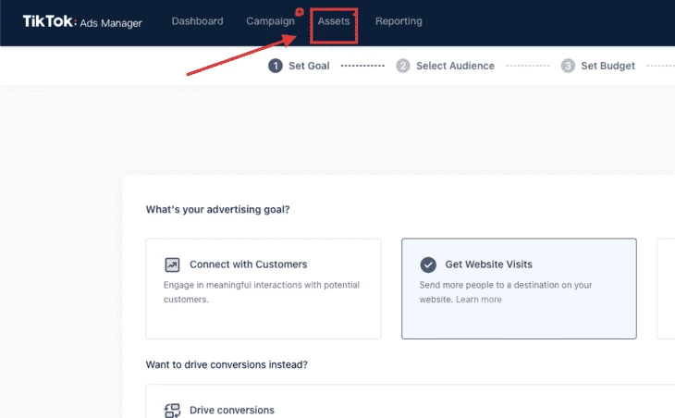
Task: Jump to the Set Budget step
Action: (607, 66)
